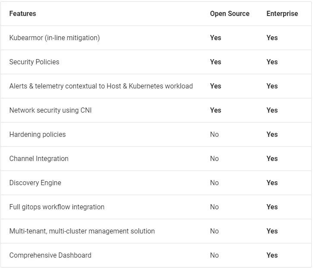313x268 pixels.
Task: Select the Kubearmor (in-line mitigation) row label
Action: [x=54, y=38]
